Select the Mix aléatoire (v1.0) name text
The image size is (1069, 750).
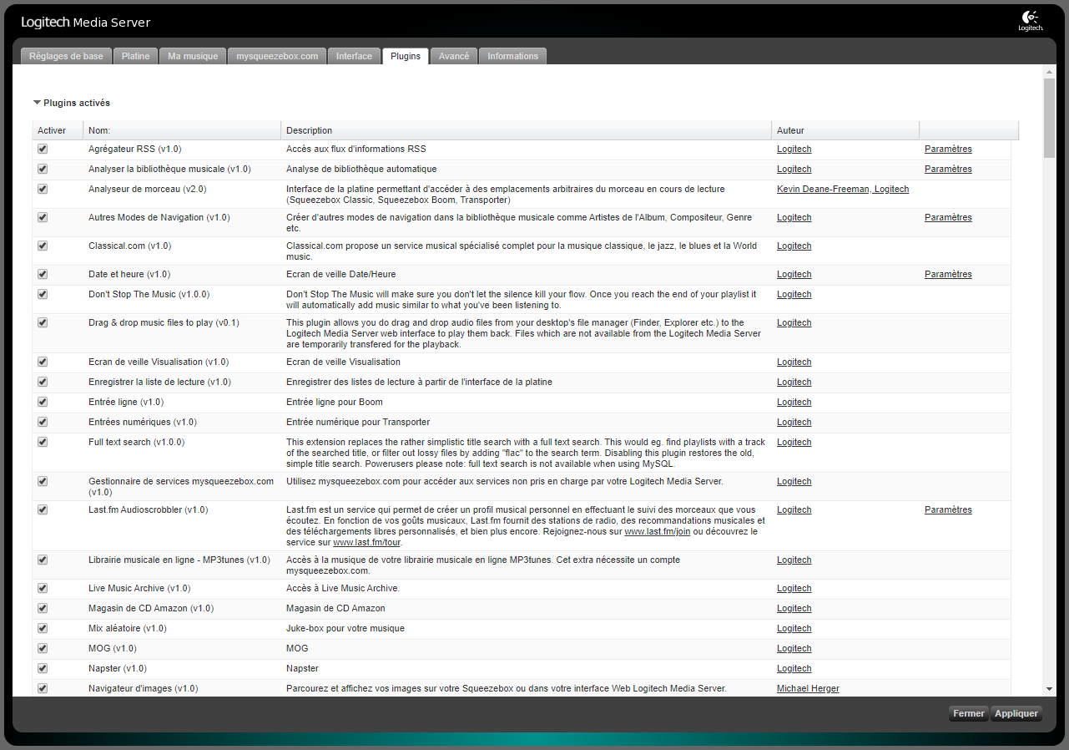point(128,628)
